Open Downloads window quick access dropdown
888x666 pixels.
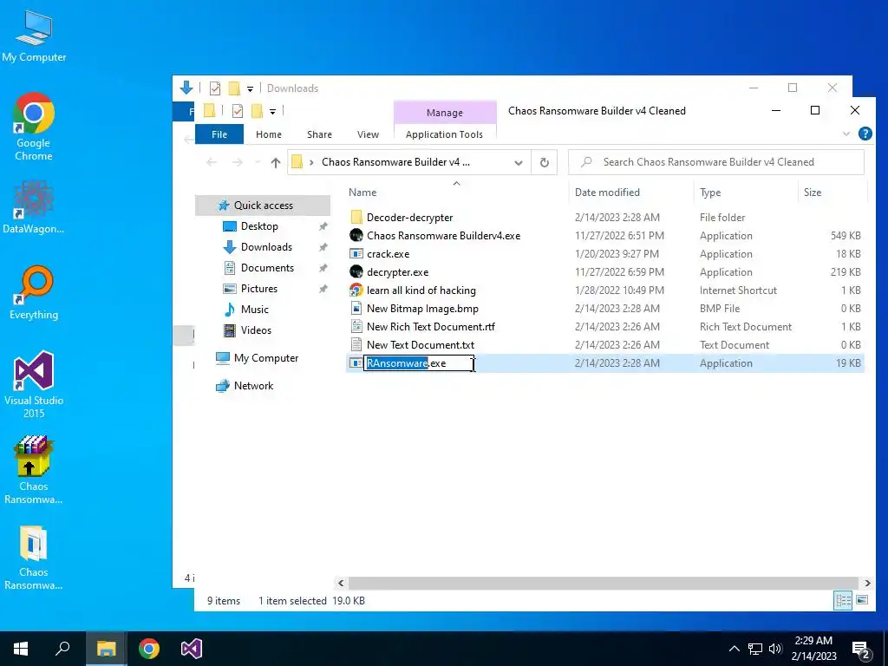(x=250, y=89)
